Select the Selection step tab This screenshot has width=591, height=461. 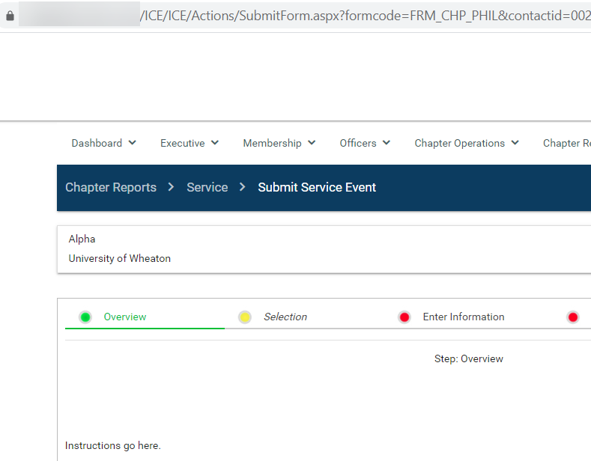[285, 317]
